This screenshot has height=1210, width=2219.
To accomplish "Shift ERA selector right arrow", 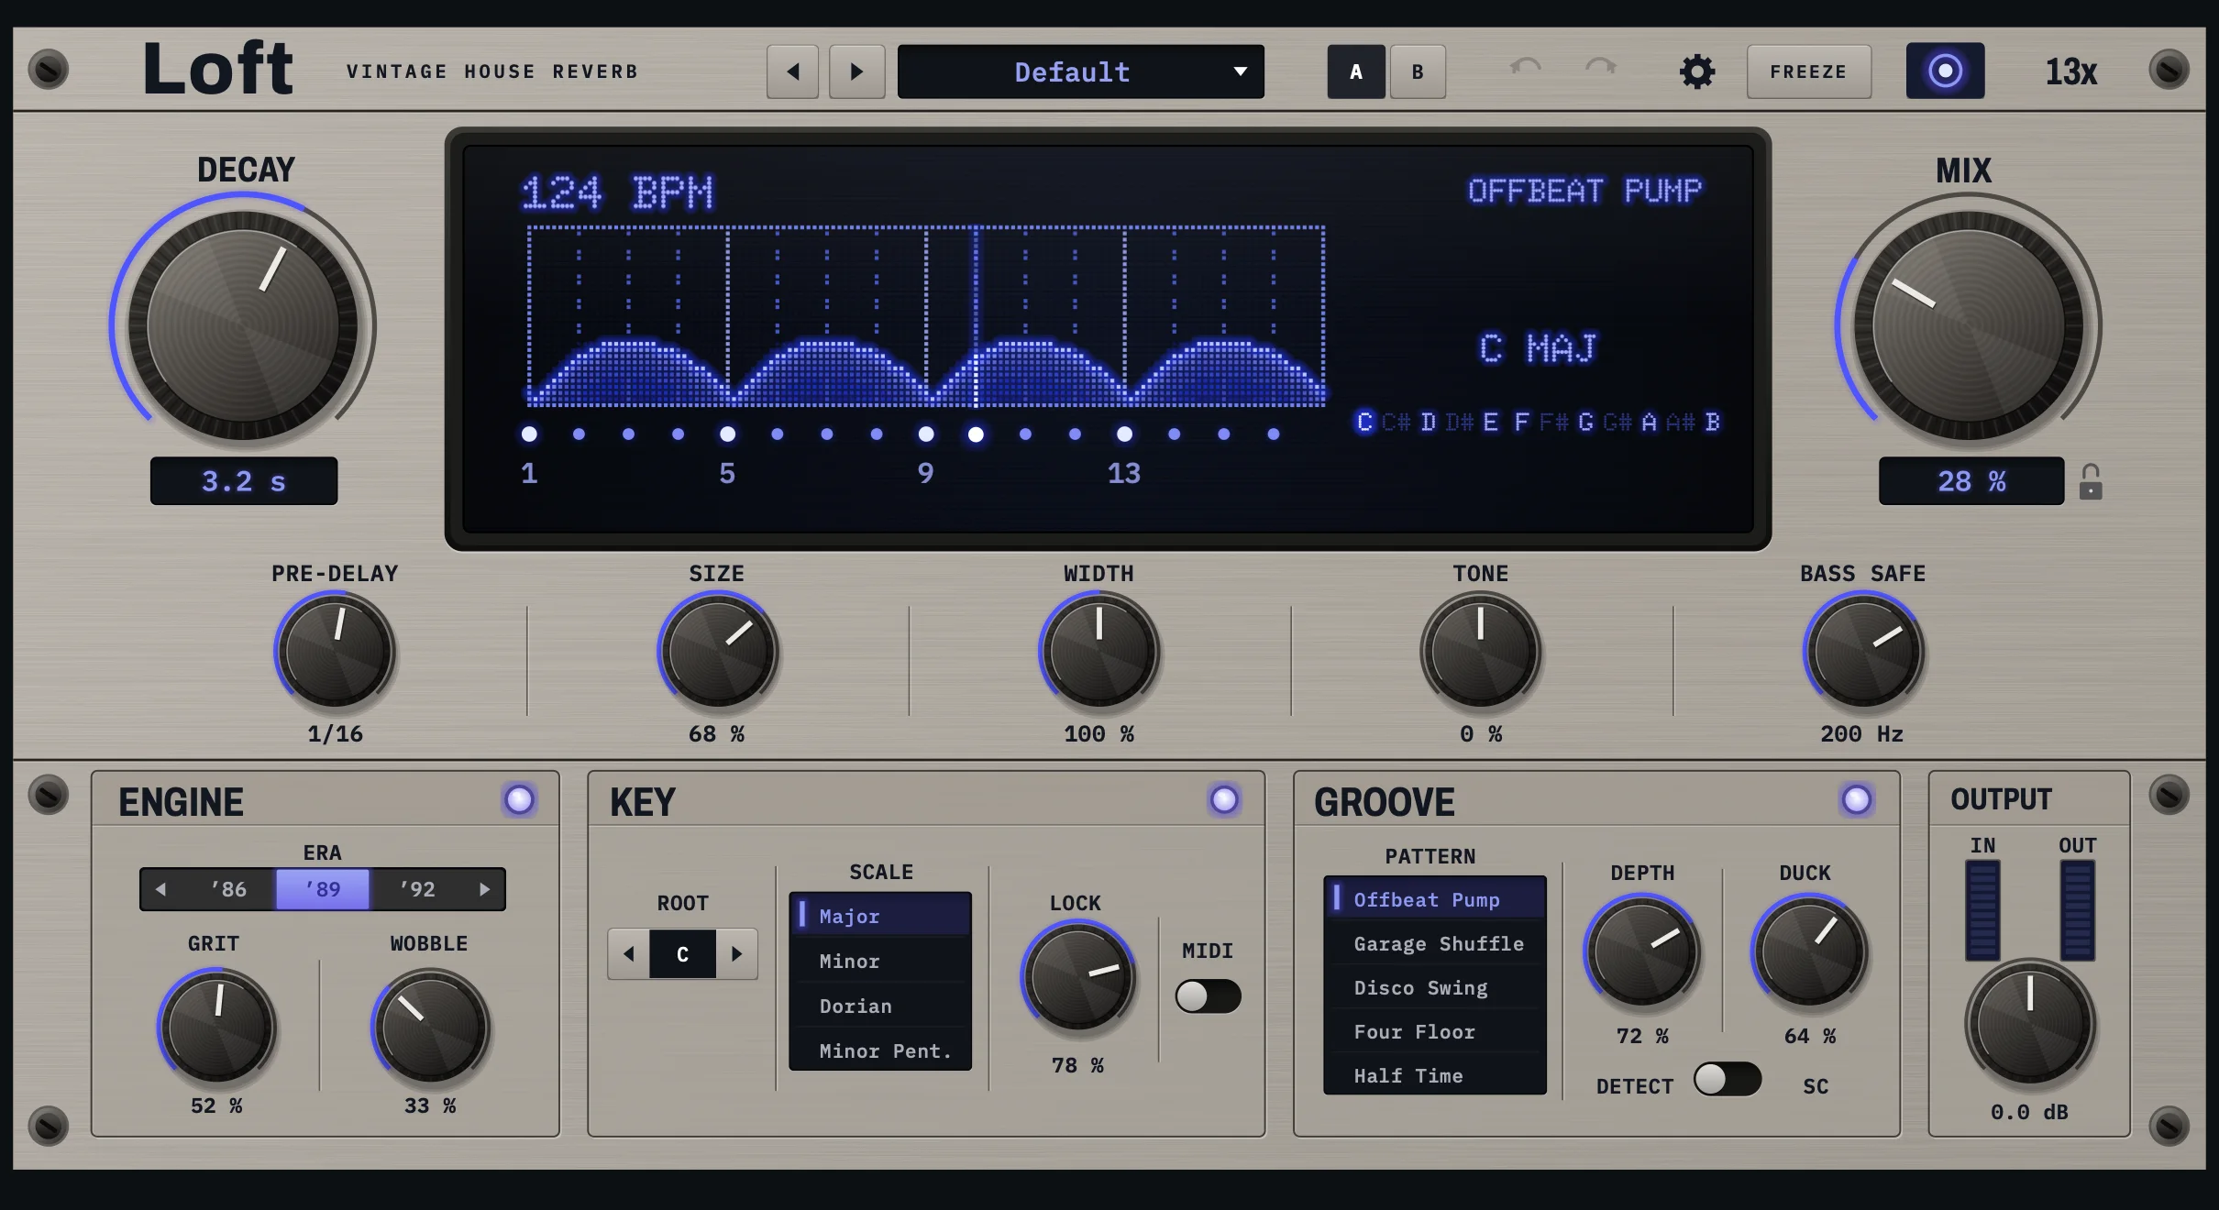I will tap(485, 889).
